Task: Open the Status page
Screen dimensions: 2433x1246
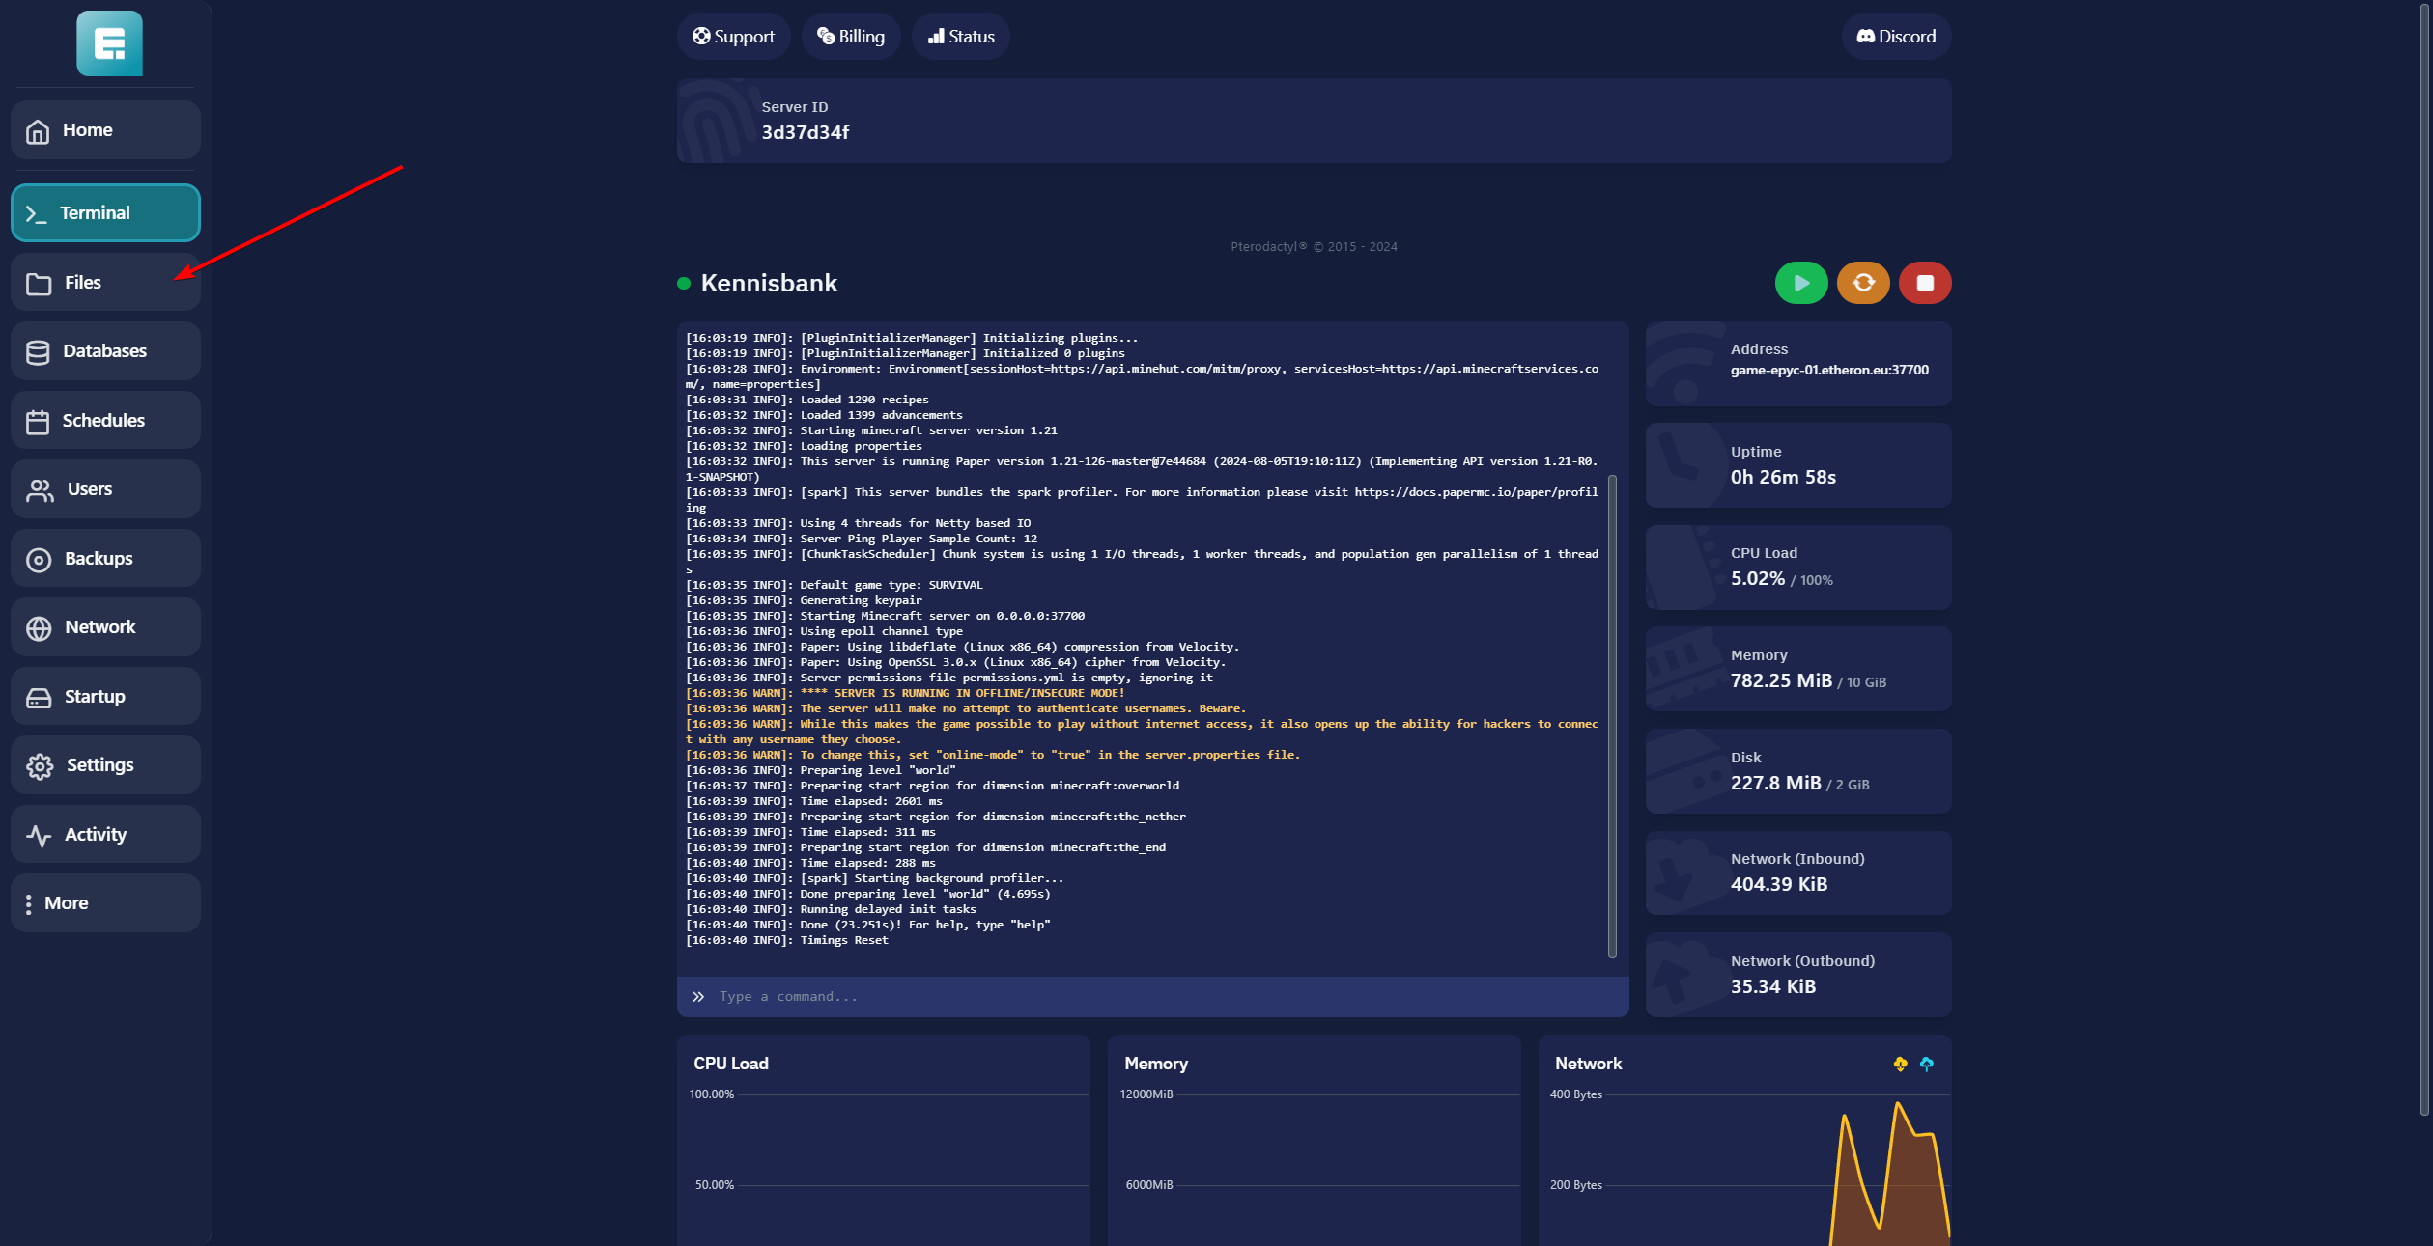Action: pyautogui.click(x=960, y=37)
